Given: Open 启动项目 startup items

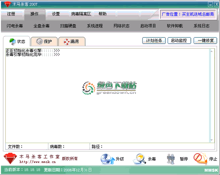Looking at the screenshot, I should click(148, 26).
